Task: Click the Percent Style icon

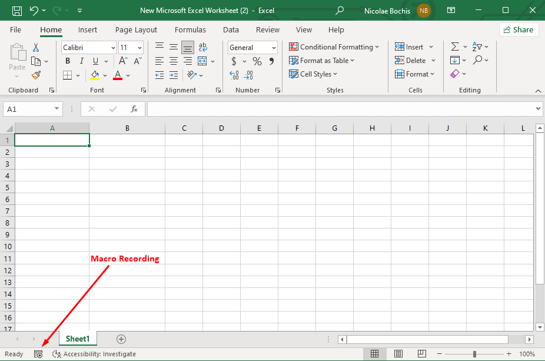Action: click(257, 61)
